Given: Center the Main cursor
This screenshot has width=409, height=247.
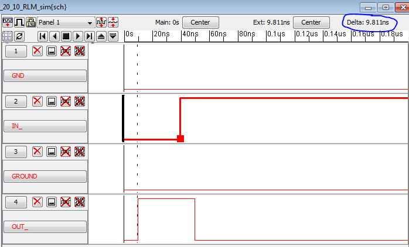Looking at the screenshot, I should 200,22.
